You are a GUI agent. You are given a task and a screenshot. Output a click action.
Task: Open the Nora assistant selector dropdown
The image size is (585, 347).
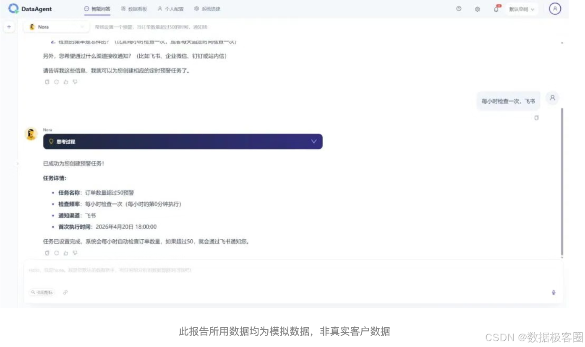57,27
